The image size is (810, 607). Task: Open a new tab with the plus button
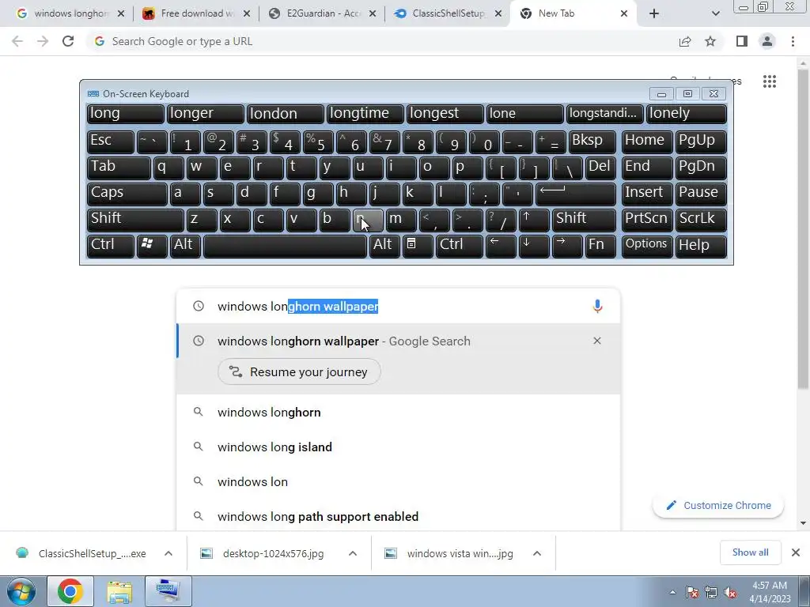point(654,13)
